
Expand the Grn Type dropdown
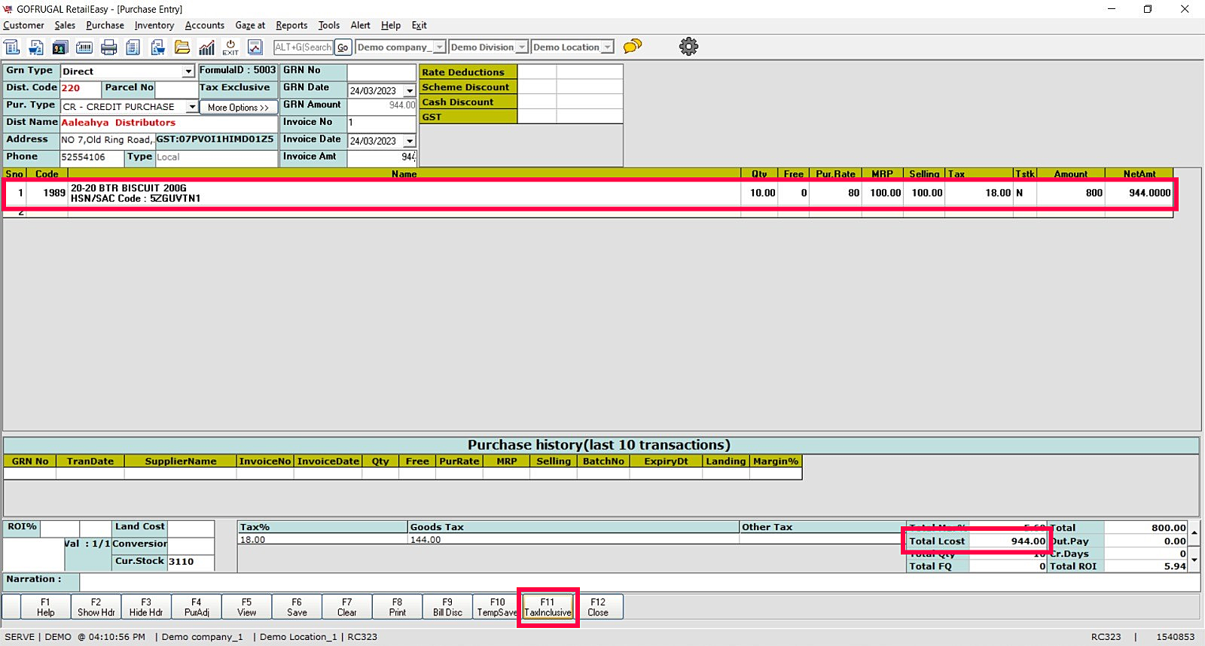click(189, 72)
